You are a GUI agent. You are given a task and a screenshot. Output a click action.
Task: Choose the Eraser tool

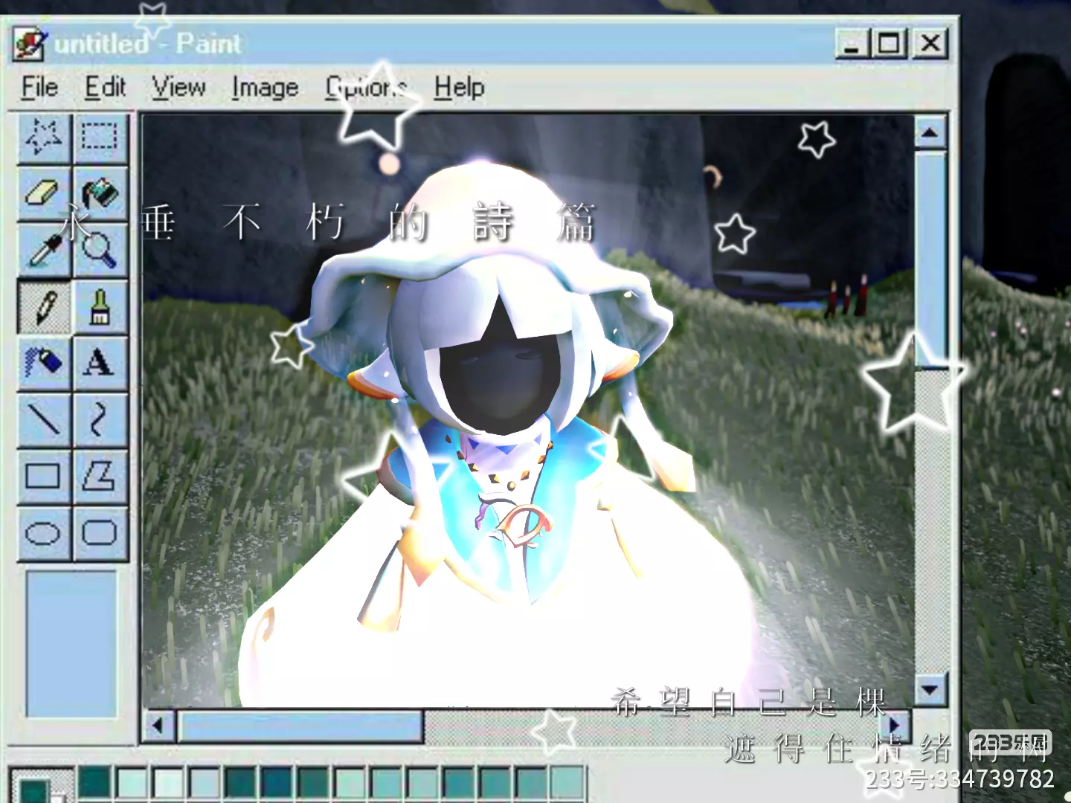point(44,193)
